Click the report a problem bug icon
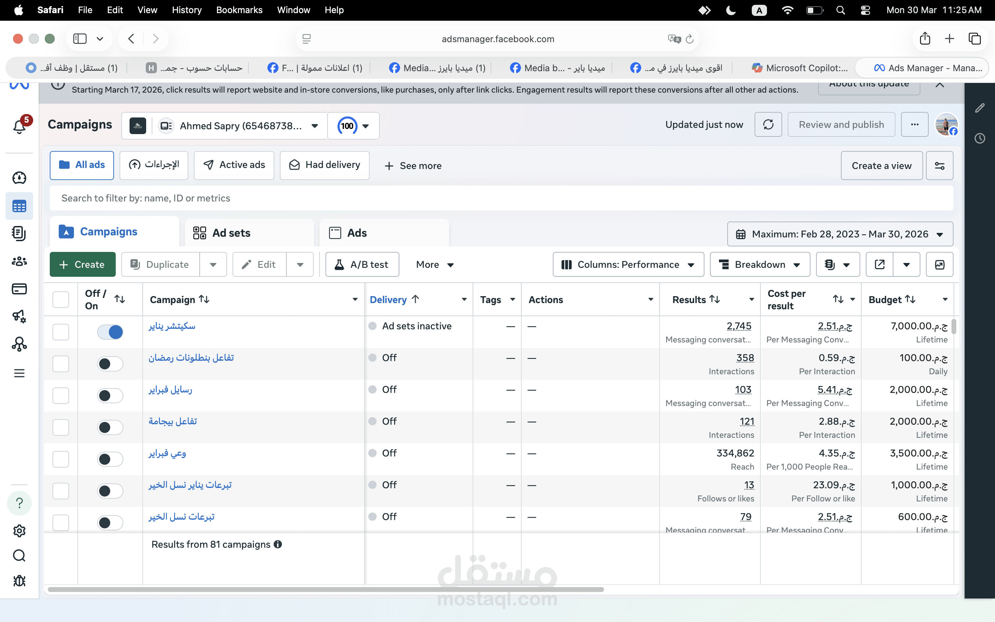Viewport: 995px width, 622px height. tap(19, 581)
